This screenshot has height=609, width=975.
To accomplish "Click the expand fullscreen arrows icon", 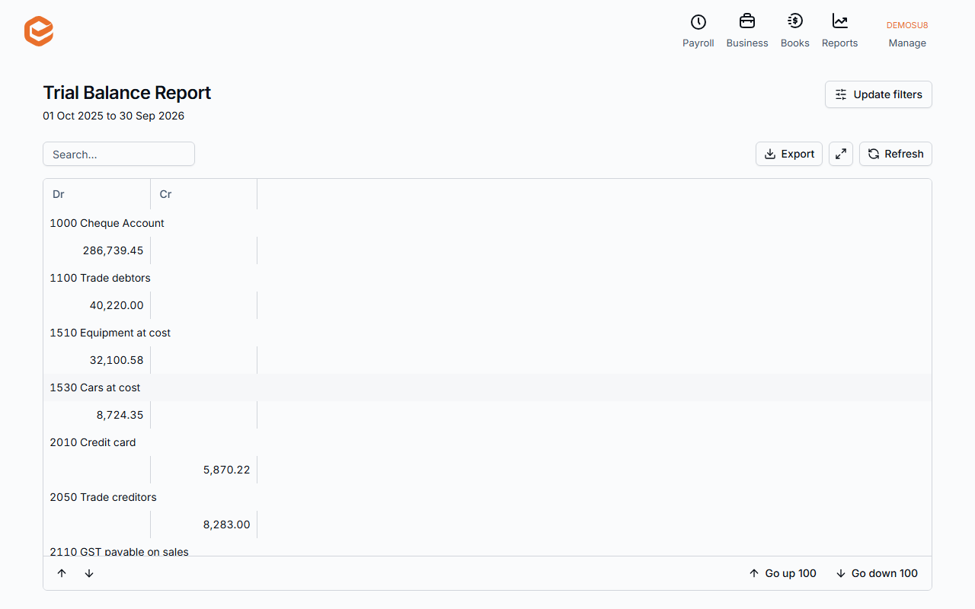I will coord(841,154).
